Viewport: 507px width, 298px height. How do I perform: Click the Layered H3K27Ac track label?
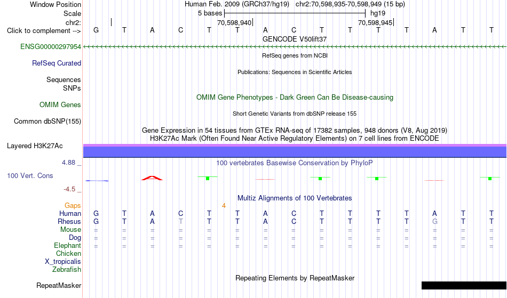(x=35, y=146)
